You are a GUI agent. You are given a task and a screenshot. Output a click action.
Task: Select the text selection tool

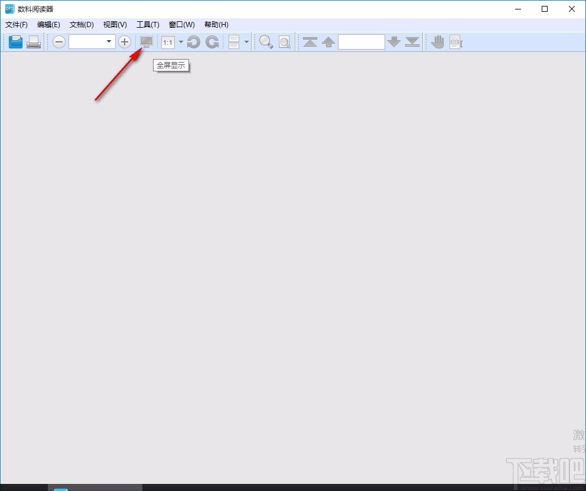tap(456, 42)
